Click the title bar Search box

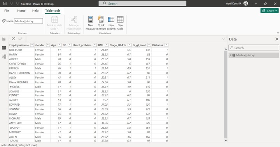tap(142, 4)
